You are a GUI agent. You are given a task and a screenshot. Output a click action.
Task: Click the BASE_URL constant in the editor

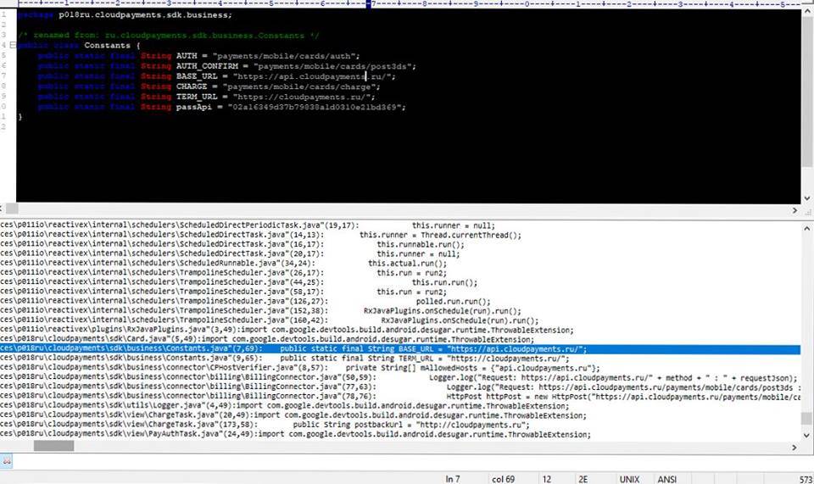click(x=197, y=76)
